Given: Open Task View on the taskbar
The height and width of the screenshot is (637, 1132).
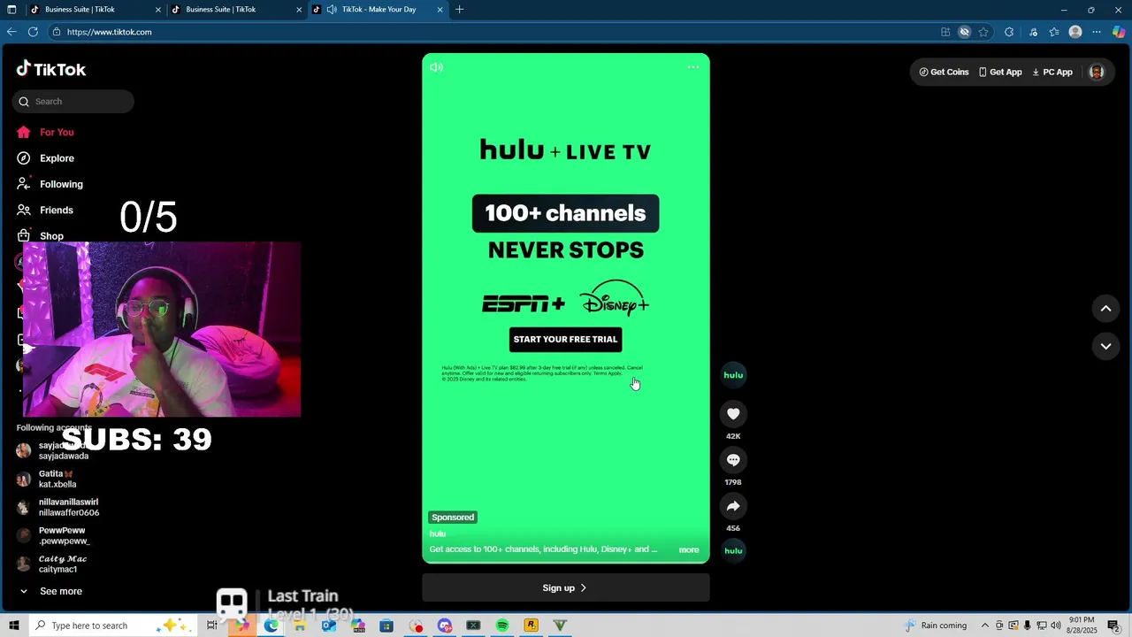Looking at the screenshot, I should tap(212, 625).
